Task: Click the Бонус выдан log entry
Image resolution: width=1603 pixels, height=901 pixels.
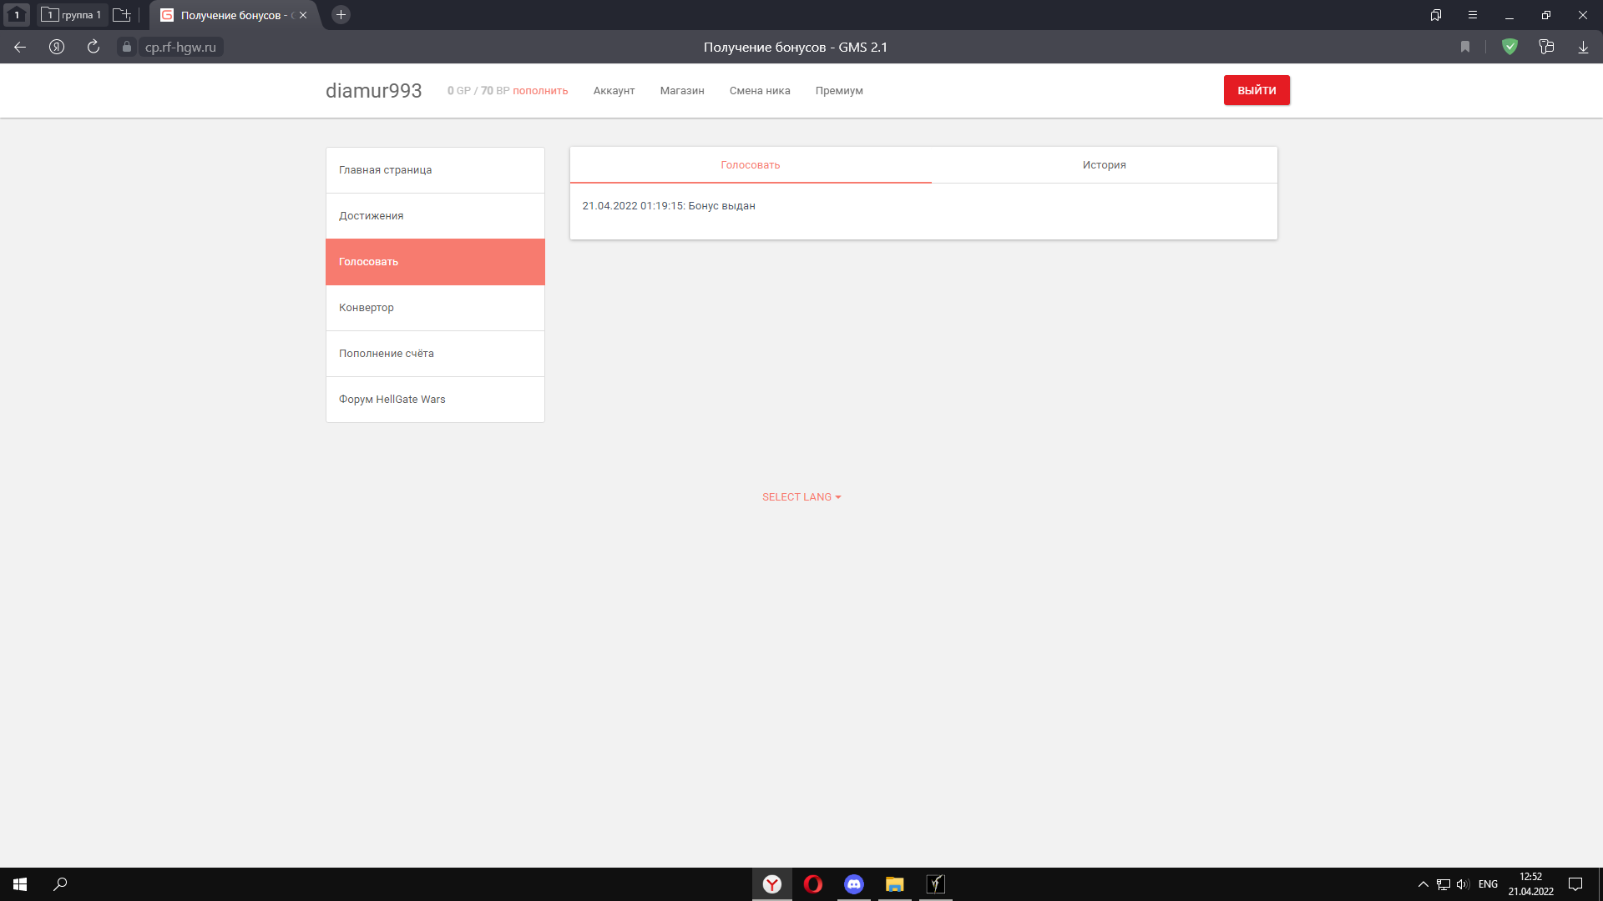Action: (x=669, y=206)
